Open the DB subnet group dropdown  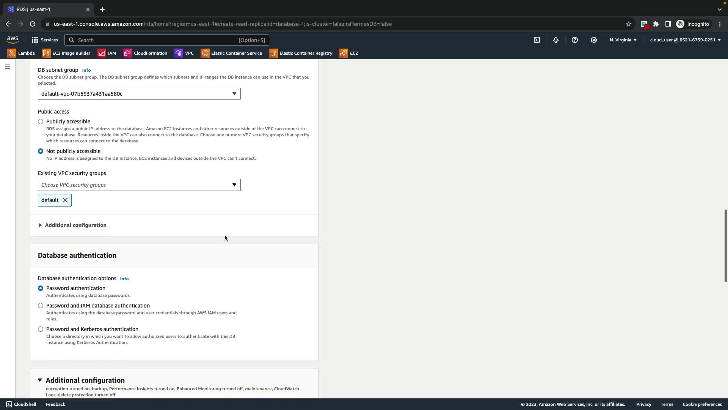139,94
